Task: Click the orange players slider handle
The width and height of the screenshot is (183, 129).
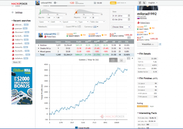Action: click(x=76, y=12)
